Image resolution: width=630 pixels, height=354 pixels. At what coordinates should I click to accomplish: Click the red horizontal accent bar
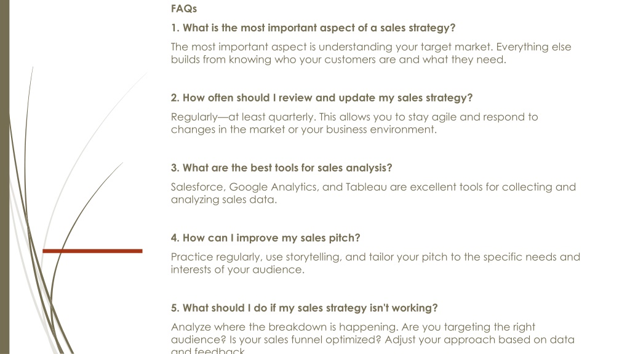click(92, 251)
